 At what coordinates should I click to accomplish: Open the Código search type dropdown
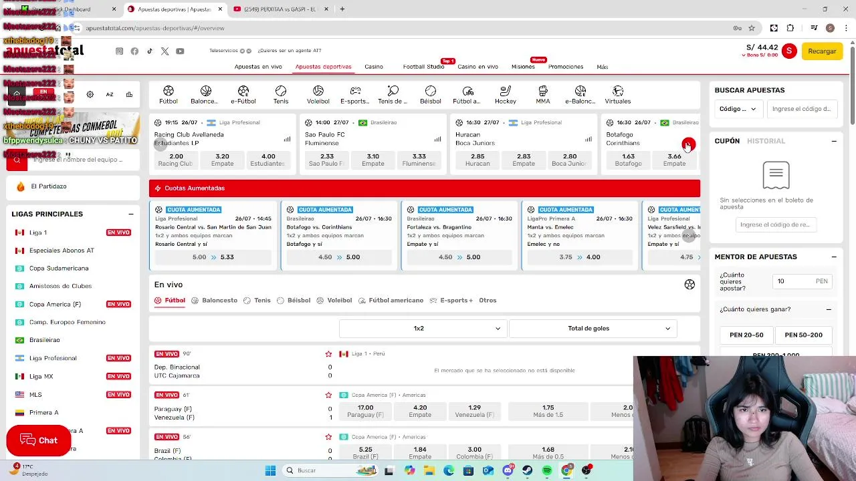click(738, 109)
